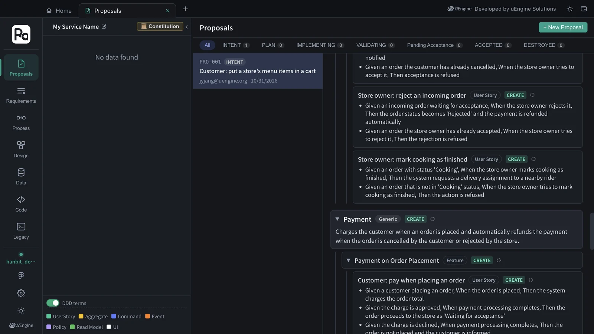Collapse the left panel with chevron

(186, 27)
